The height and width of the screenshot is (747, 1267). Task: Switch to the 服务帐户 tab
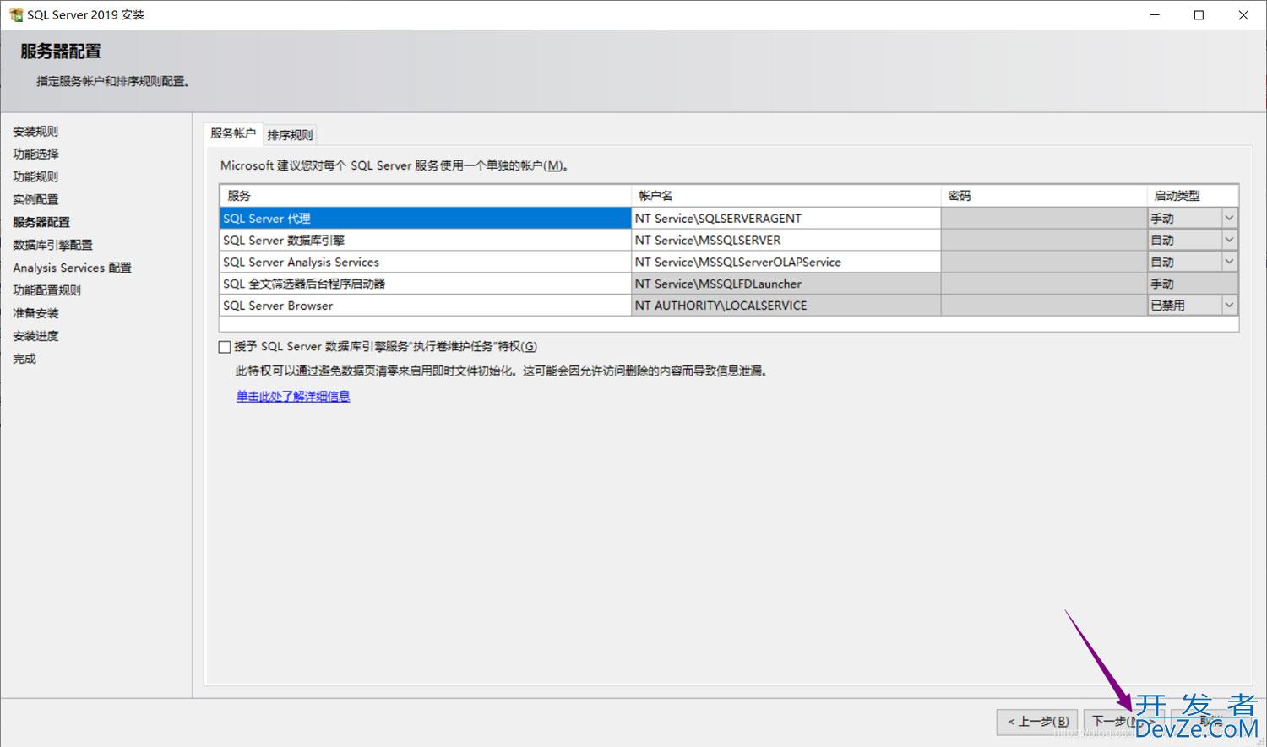click(233, 133)
